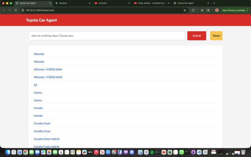Click New Chrome available update button
Image resolution: width=251 pixels, height=157 pixels.
[x=234, y=10]
